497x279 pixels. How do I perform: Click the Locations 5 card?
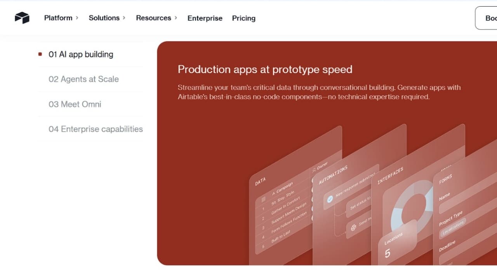[397, 243]
